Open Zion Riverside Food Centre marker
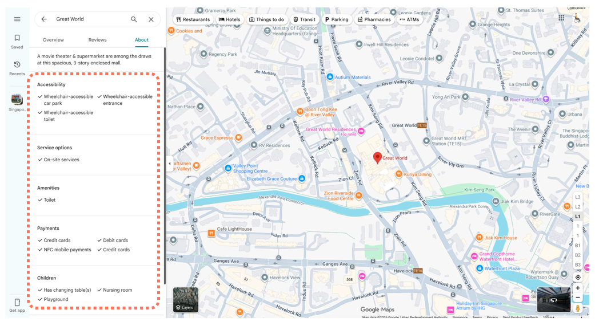 [x=358, y=195]
